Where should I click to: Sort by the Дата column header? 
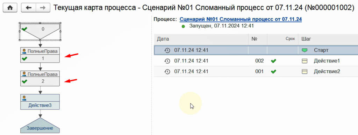click(201, 39)
